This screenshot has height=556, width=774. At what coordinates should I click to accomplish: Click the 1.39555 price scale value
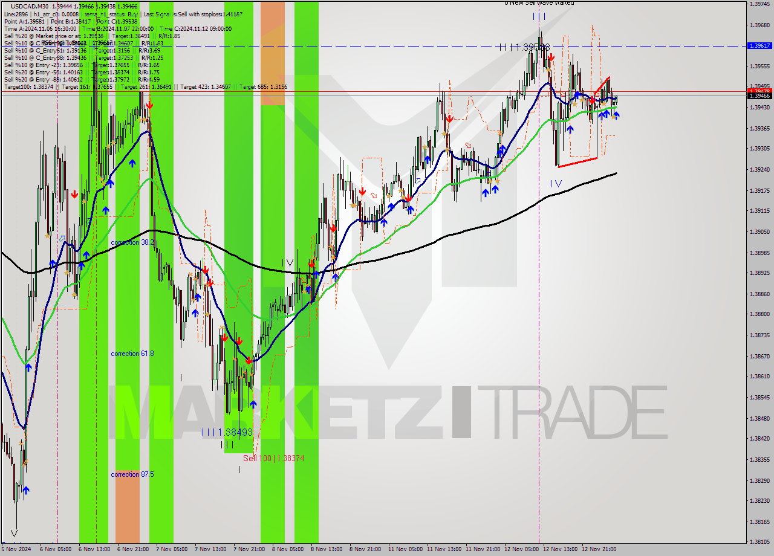pyautogui.click(x=760, y=66)
